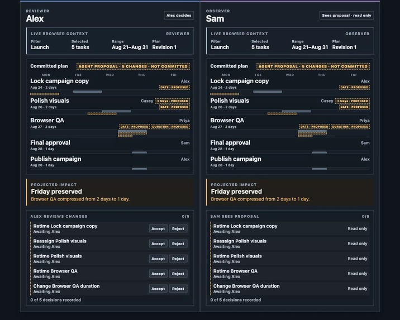Click Priya assignee name in Sam's Browser QA

[x=364, y=121]
